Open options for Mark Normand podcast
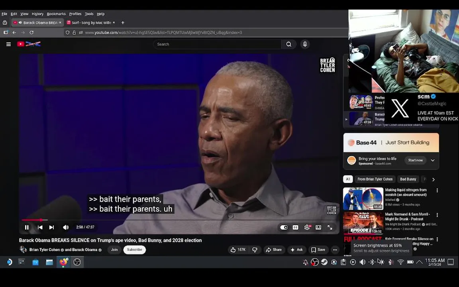Viewport: 459px width, 287px height. pyautogui.click(x=437, y=215)
